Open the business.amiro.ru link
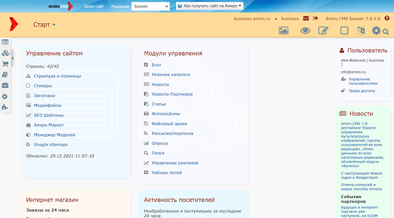Viewport: 394px width, 218px height. 252,19
